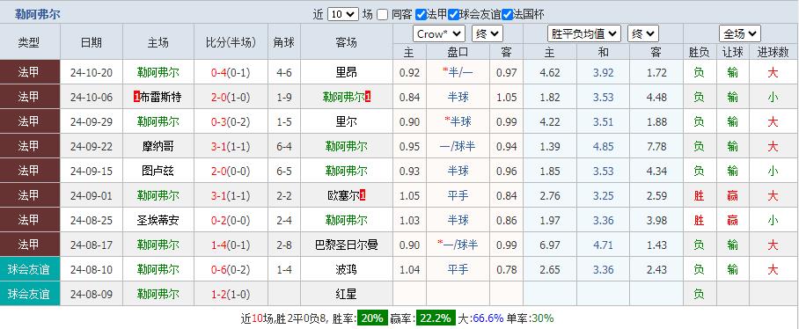Click the red card badge after 勒阿弗尔 on 24-10-06
This screenshot has height=329, width=799.
368,97
